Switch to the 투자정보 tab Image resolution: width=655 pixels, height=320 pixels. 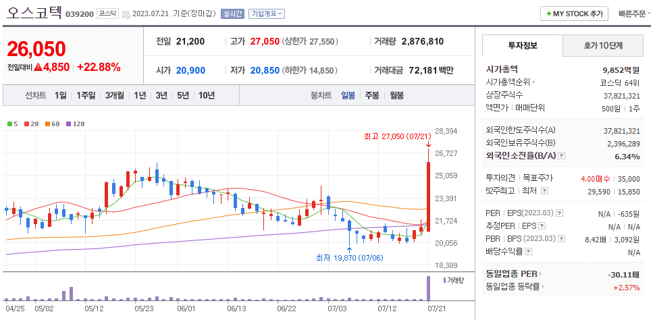click(523, 45)
